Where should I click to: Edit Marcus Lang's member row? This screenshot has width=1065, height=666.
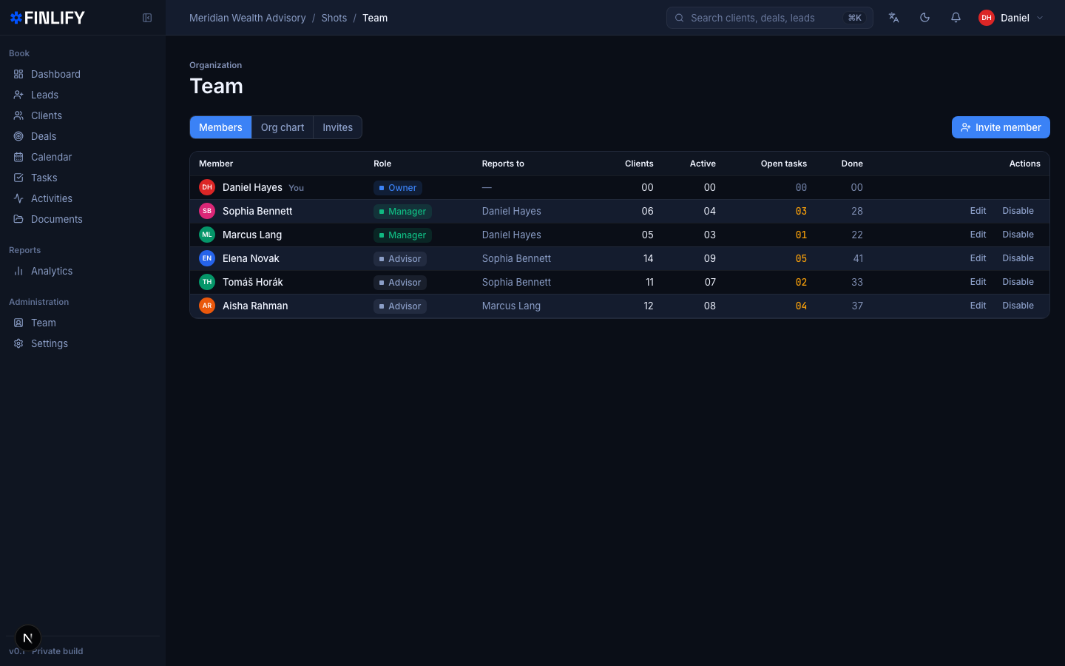[x=978, y=235]
